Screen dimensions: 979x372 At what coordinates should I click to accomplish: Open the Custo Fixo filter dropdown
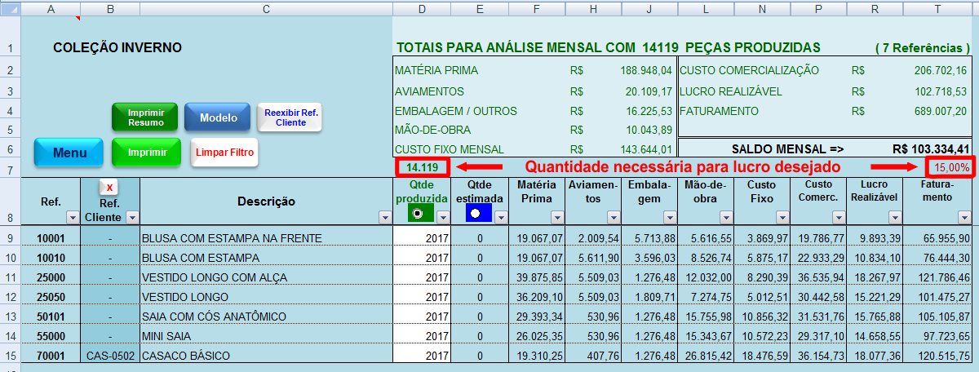782,218
